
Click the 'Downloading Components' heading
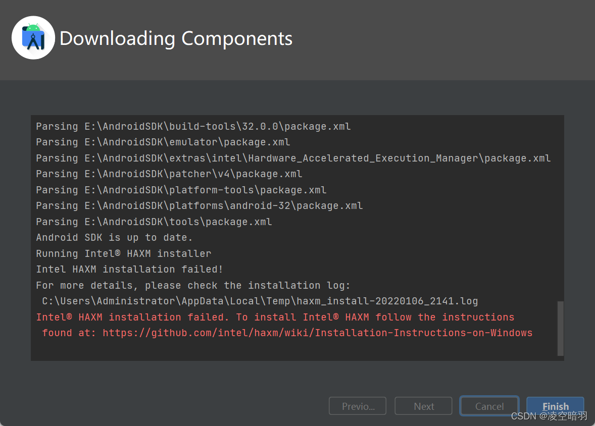pos(176,39)
